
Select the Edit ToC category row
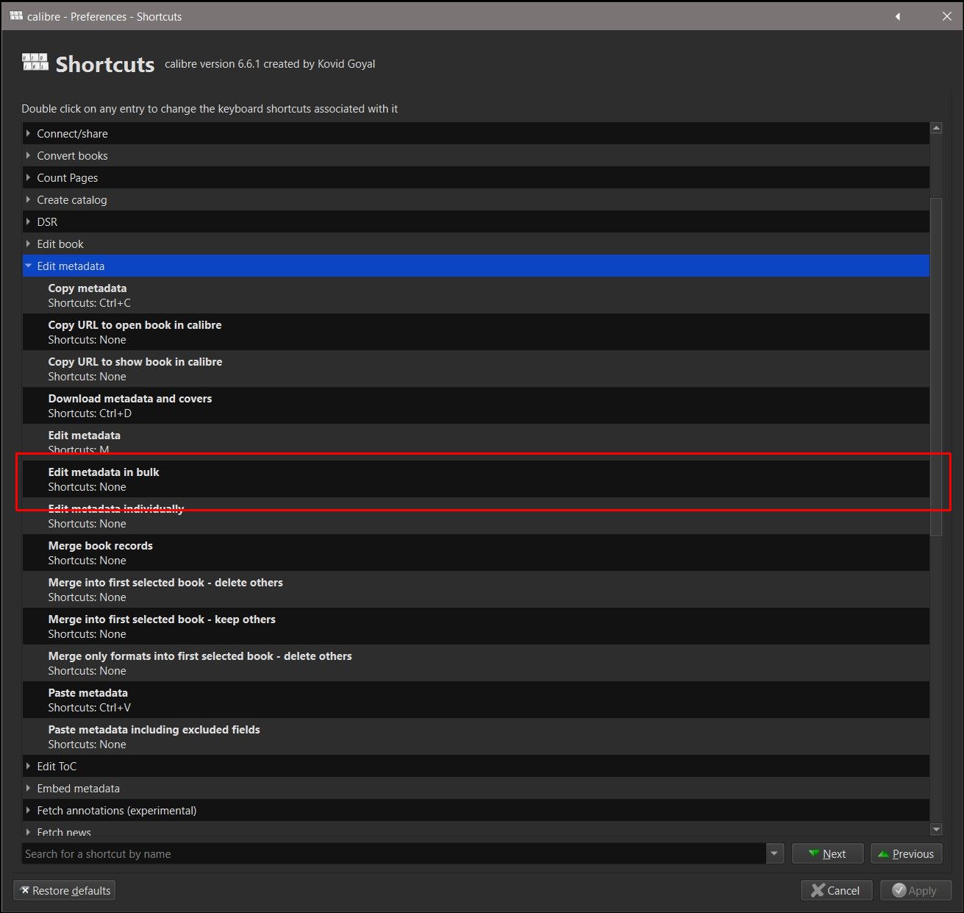point(476,766)
